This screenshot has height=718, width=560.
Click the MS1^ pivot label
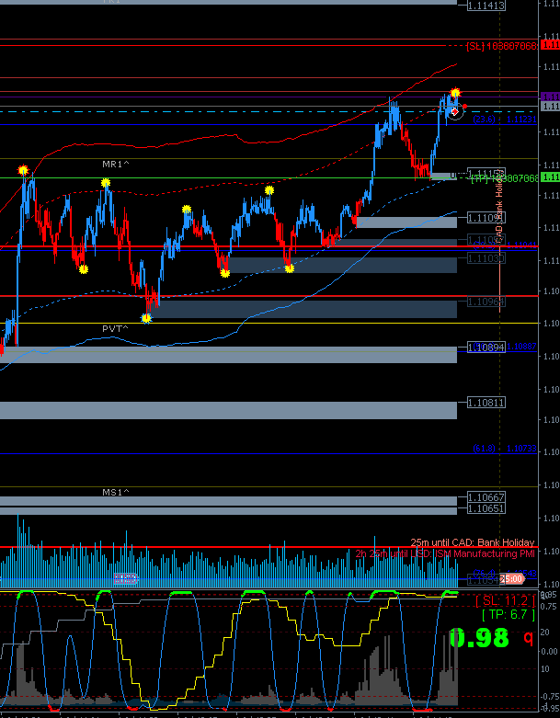pos(116,492)
